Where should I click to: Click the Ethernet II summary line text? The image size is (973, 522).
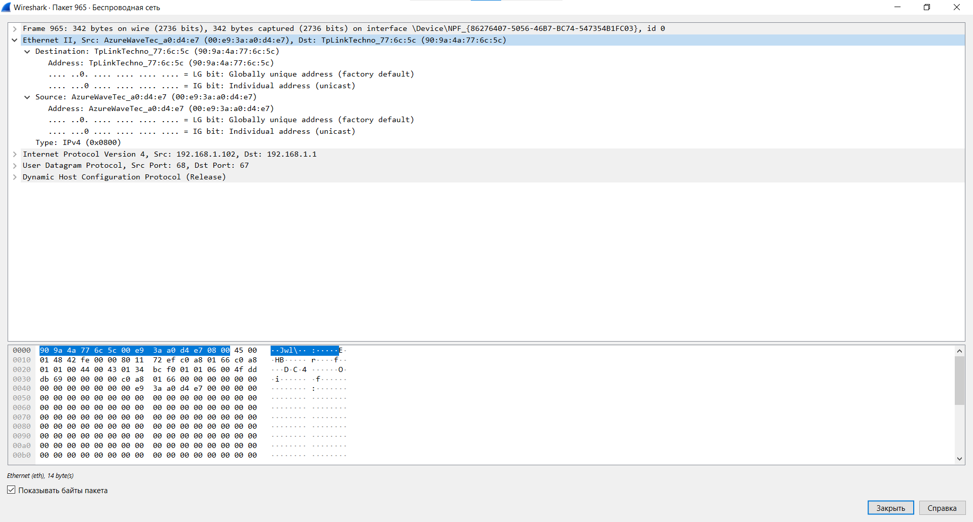[x=264, y=40]
